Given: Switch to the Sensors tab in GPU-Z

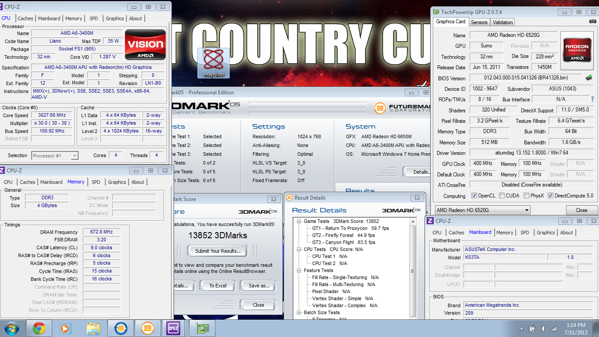Looking at the screenshot, I should click(479, 22).
